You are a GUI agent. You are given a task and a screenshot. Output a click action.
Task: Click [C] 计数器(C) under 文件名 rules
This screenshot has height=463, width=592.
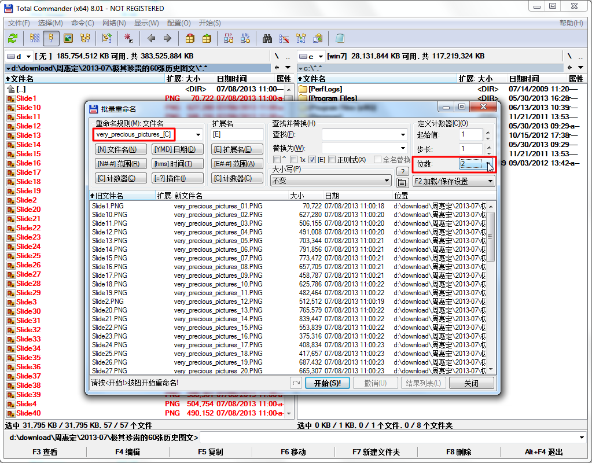pos(121,178)
